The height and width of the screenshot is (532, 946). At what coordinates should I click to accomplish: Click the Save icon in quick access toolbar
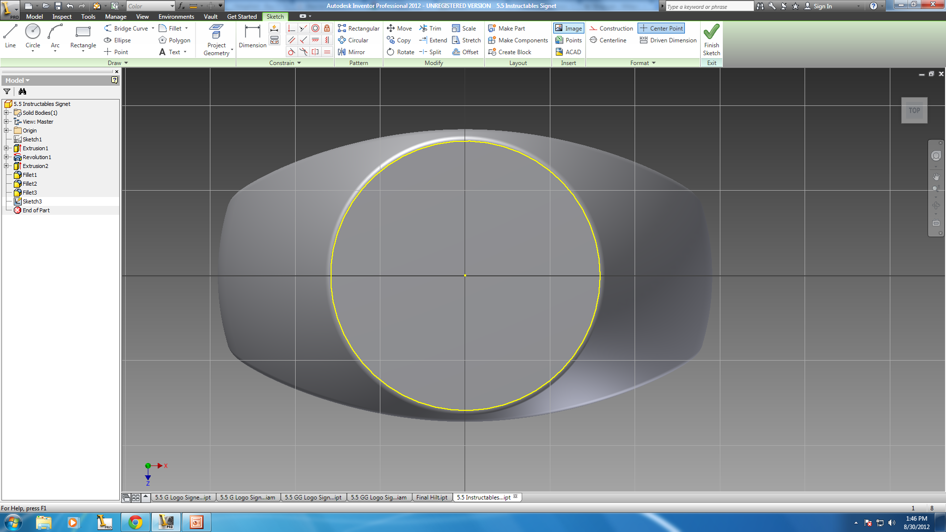(58, 6)
